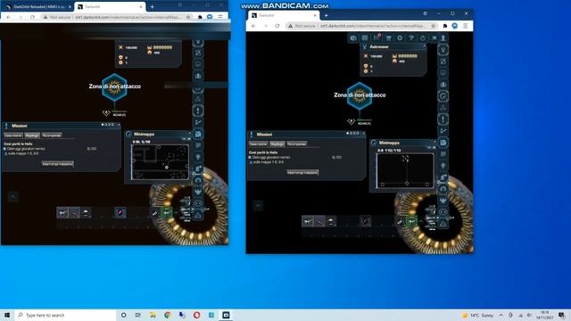Click the warning triangle sidebar icon in left game

[198, 216]
